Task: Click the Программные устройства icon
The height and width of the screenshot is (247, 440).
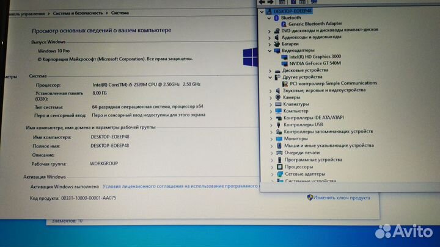Action: [279, 160]
